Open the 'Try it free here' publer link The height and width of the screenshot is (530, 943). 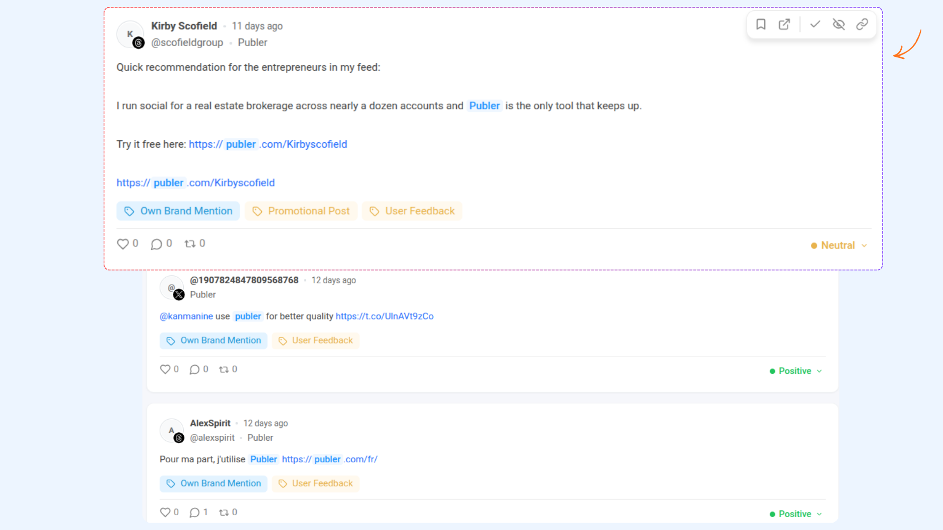pos(268,144)
